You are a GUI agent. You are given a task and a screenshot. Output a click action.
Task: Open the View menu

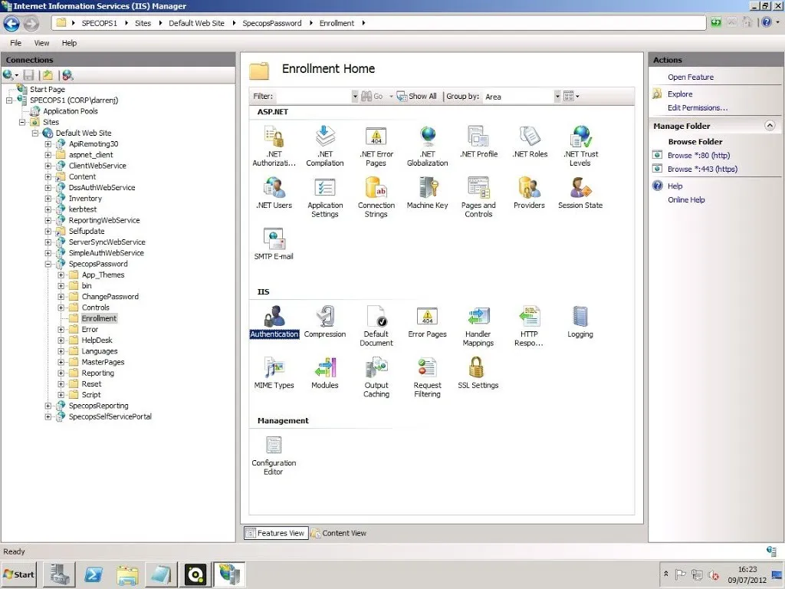pyautogui.click(x=41, y=43)
